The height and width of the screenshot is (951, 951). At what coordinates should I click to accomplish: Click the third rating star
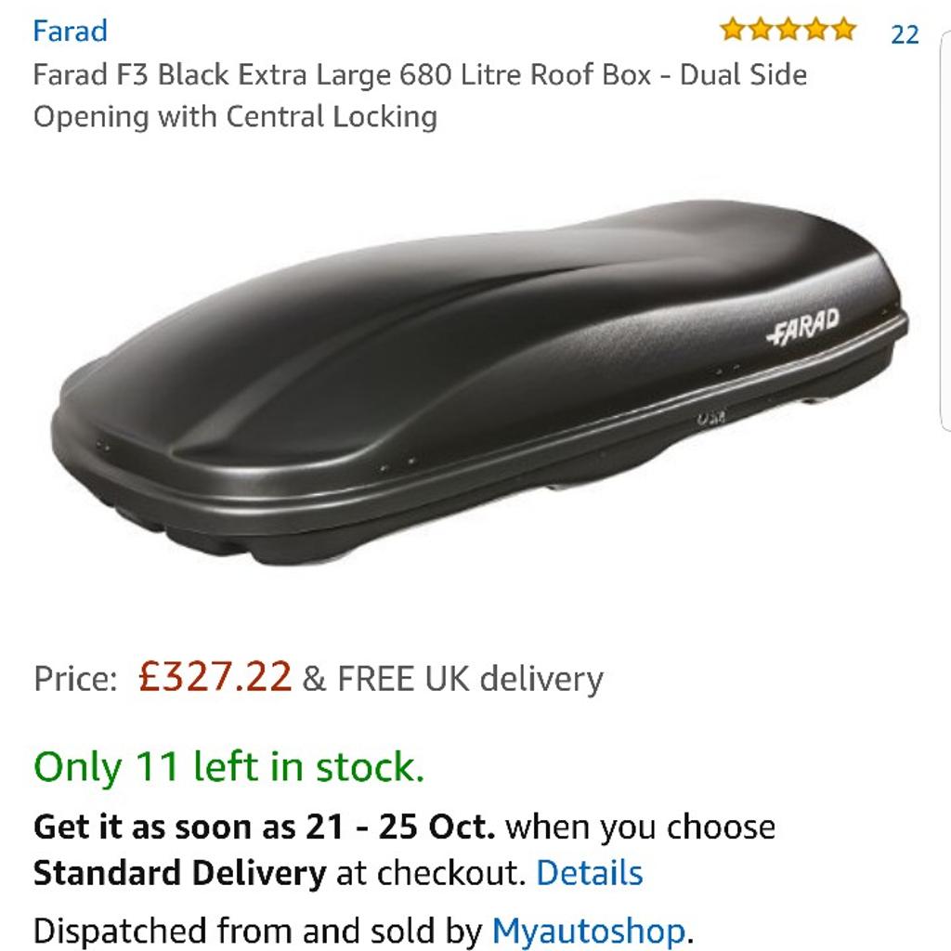(788, 29)
